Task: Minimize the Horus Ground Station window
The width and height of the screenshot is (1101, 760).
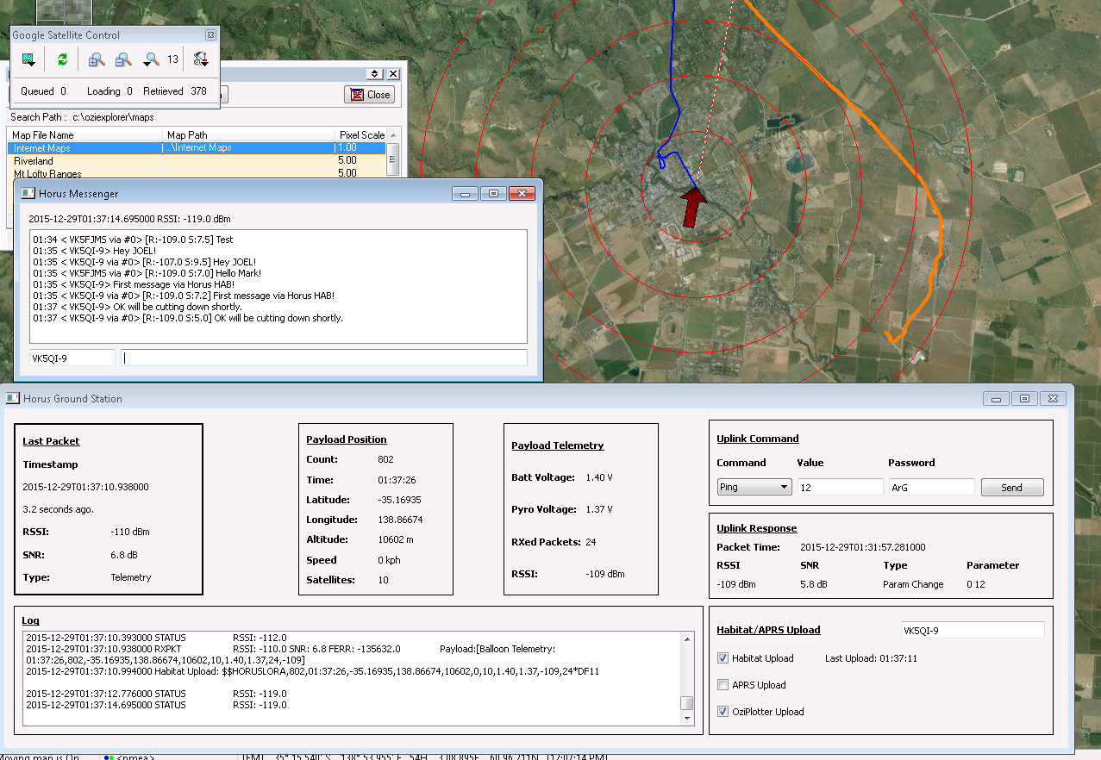Action: [997, 399]
